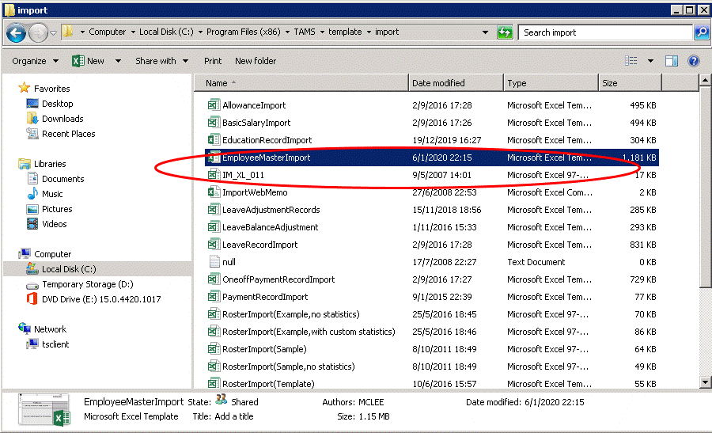This screenshot has height=433, width=712.
Task: Open the Organize dropdown menu
Action: (36, 61)
